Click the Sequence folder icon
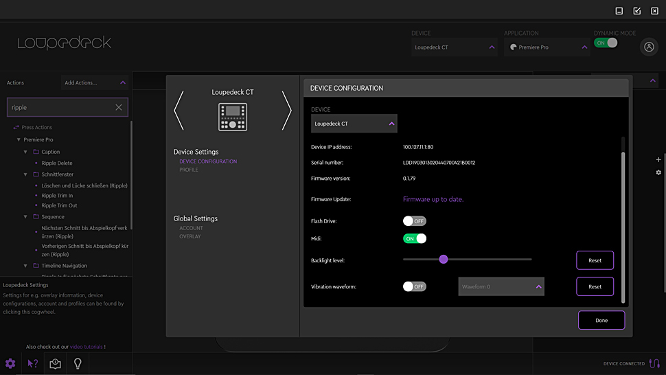 click(36, 216)
